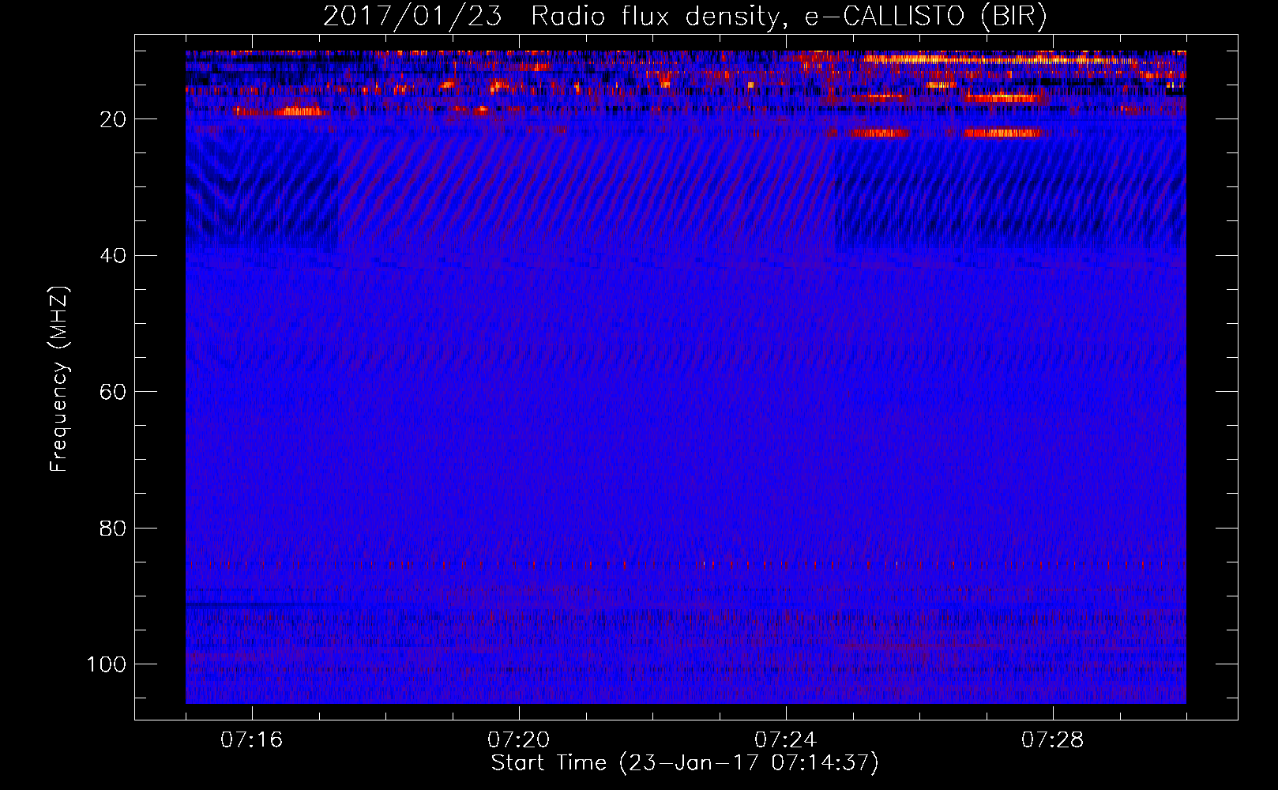Click the 'Frequency (MHZ)' axis label

pos(59,379)
